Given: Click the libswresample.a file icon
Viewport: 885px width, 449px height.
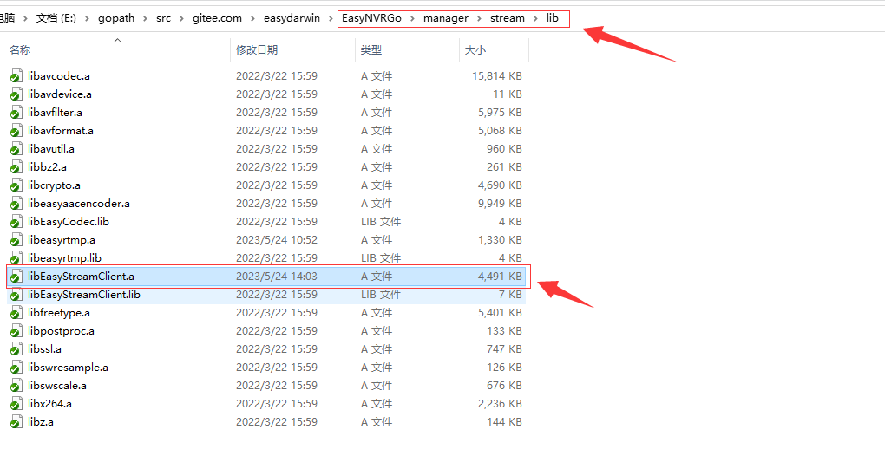Looking at the screenshot, I should 16,368.
